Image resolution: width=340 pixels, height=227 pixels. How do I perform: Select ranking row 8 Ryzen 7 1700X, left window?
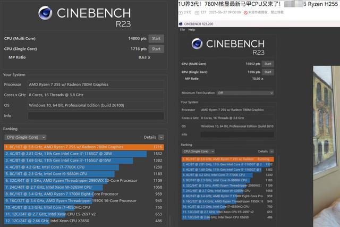click(x=84, y=194)
